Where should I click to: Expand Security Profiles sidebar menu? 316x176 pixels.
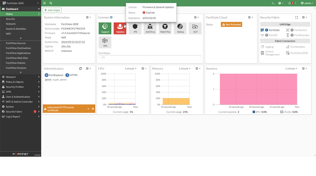[20, 87]
